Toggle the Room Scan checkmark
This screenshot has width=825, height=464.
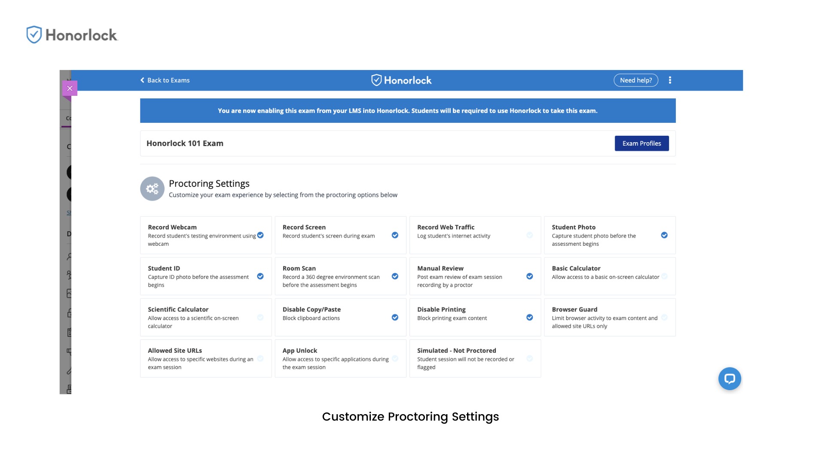point(395,276)
